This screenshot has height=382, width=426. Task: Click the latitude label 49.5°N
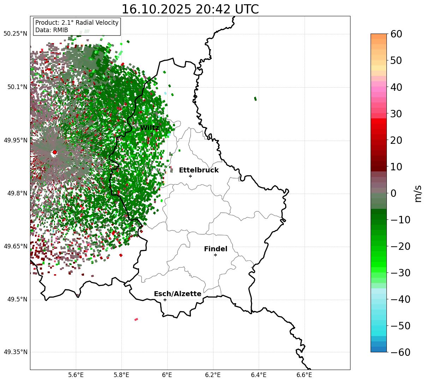(x=17, y=299)
